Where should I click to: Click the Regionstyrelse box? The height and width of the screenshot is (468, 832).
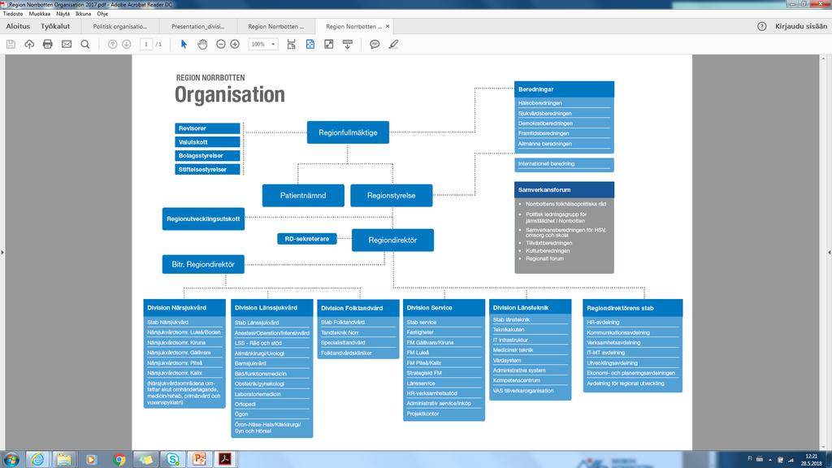point(392,195)
